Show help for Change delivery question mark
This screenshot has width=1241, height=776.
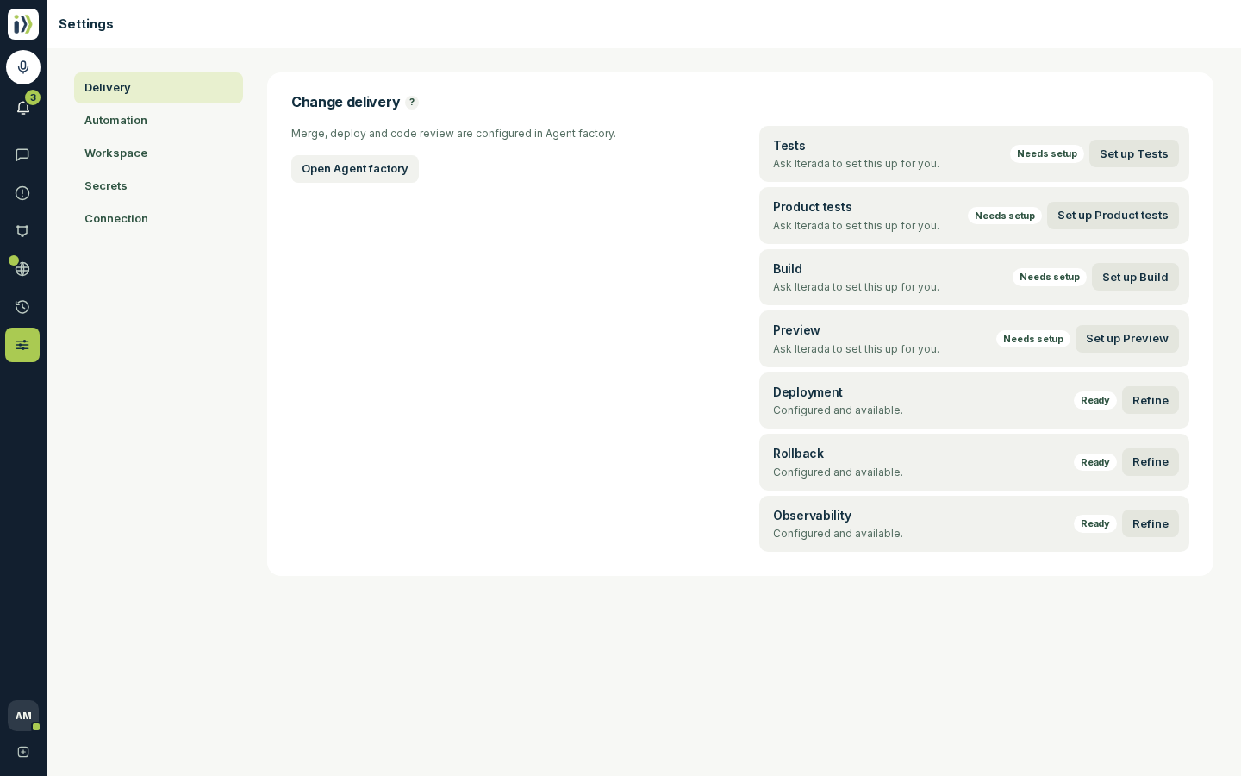click(x=412, y=103)
